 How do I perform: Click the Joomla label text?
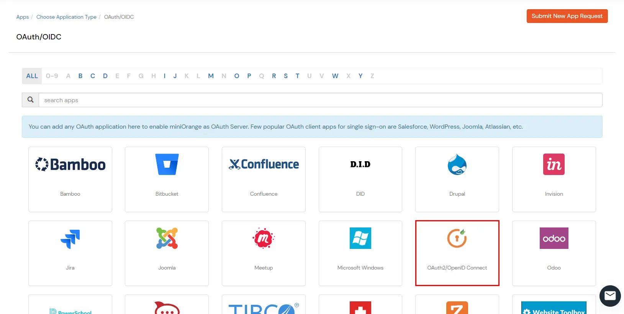pyautogui.click(x=167, y=268)
